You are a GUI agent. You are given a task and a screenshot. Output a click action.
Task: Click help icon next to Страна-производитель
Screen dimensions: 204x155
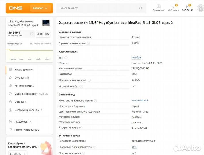click(x=88, y=43)
